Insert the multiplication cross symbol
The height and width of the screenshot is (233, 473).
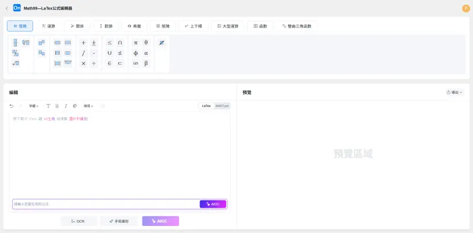84,63
